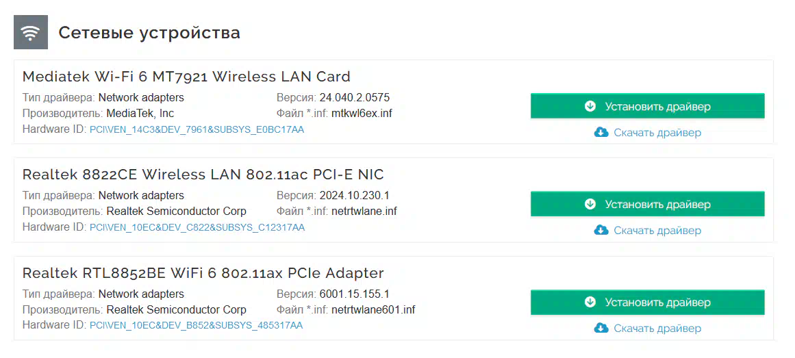Image resolution: width=795 pixels, height=358 pixels.
Task: Click the cloud download icon for Realtek 8822CE
Action: tap(601, 230)
